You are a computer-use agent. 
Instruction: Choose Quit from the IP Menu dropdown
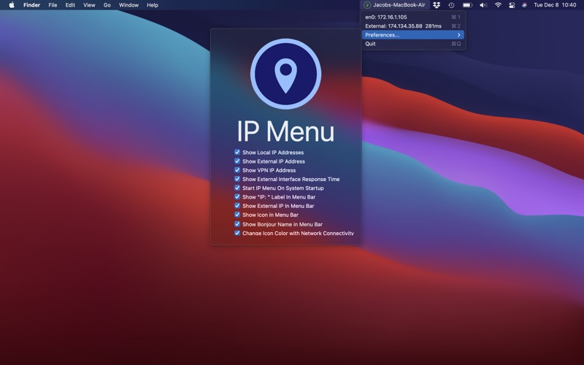pyautogui.click(x=413, y=44)
